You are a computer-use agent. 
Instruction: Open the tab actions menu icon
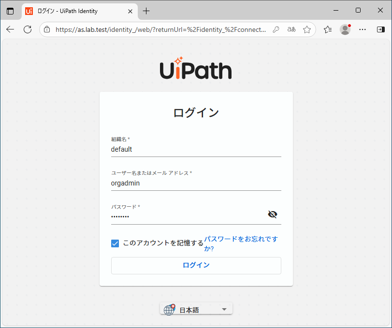[10, 11]
